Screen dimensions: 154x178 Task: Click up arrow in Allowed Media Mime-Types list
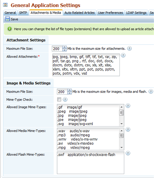pyautogui.click(x=121, y=131)
